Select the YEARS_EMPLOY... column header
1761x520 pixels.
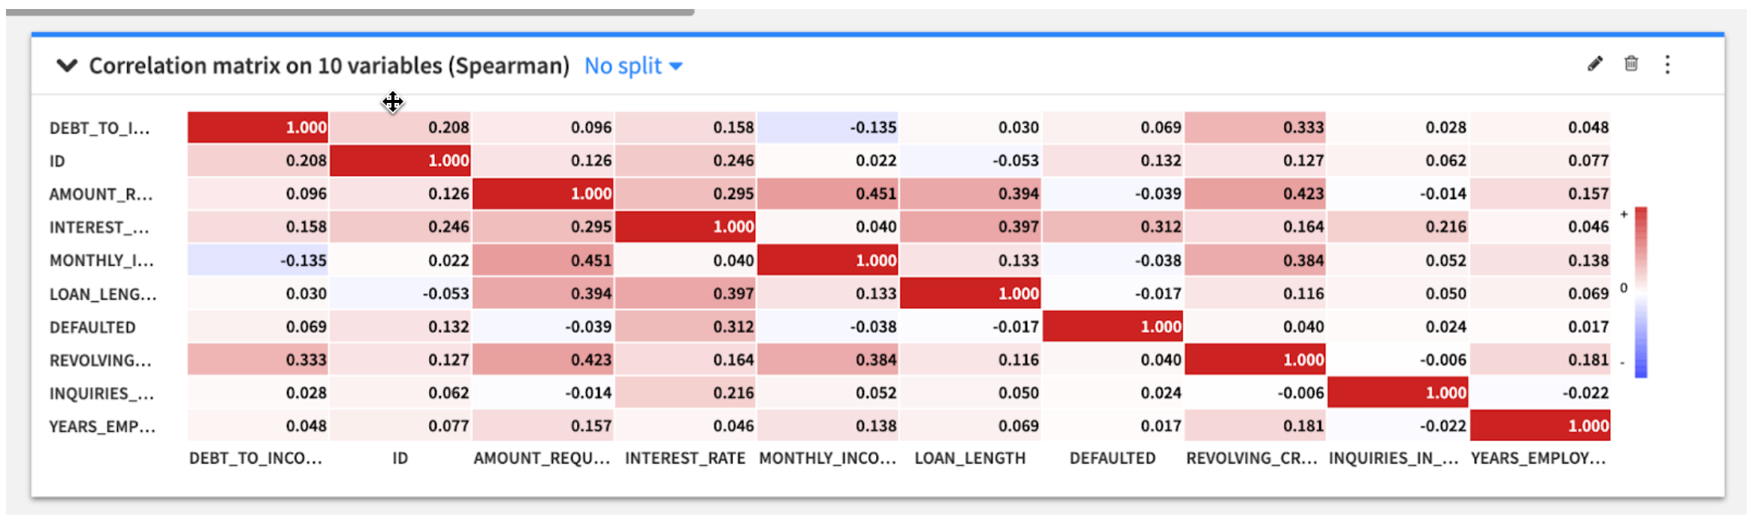(1538, 458)
